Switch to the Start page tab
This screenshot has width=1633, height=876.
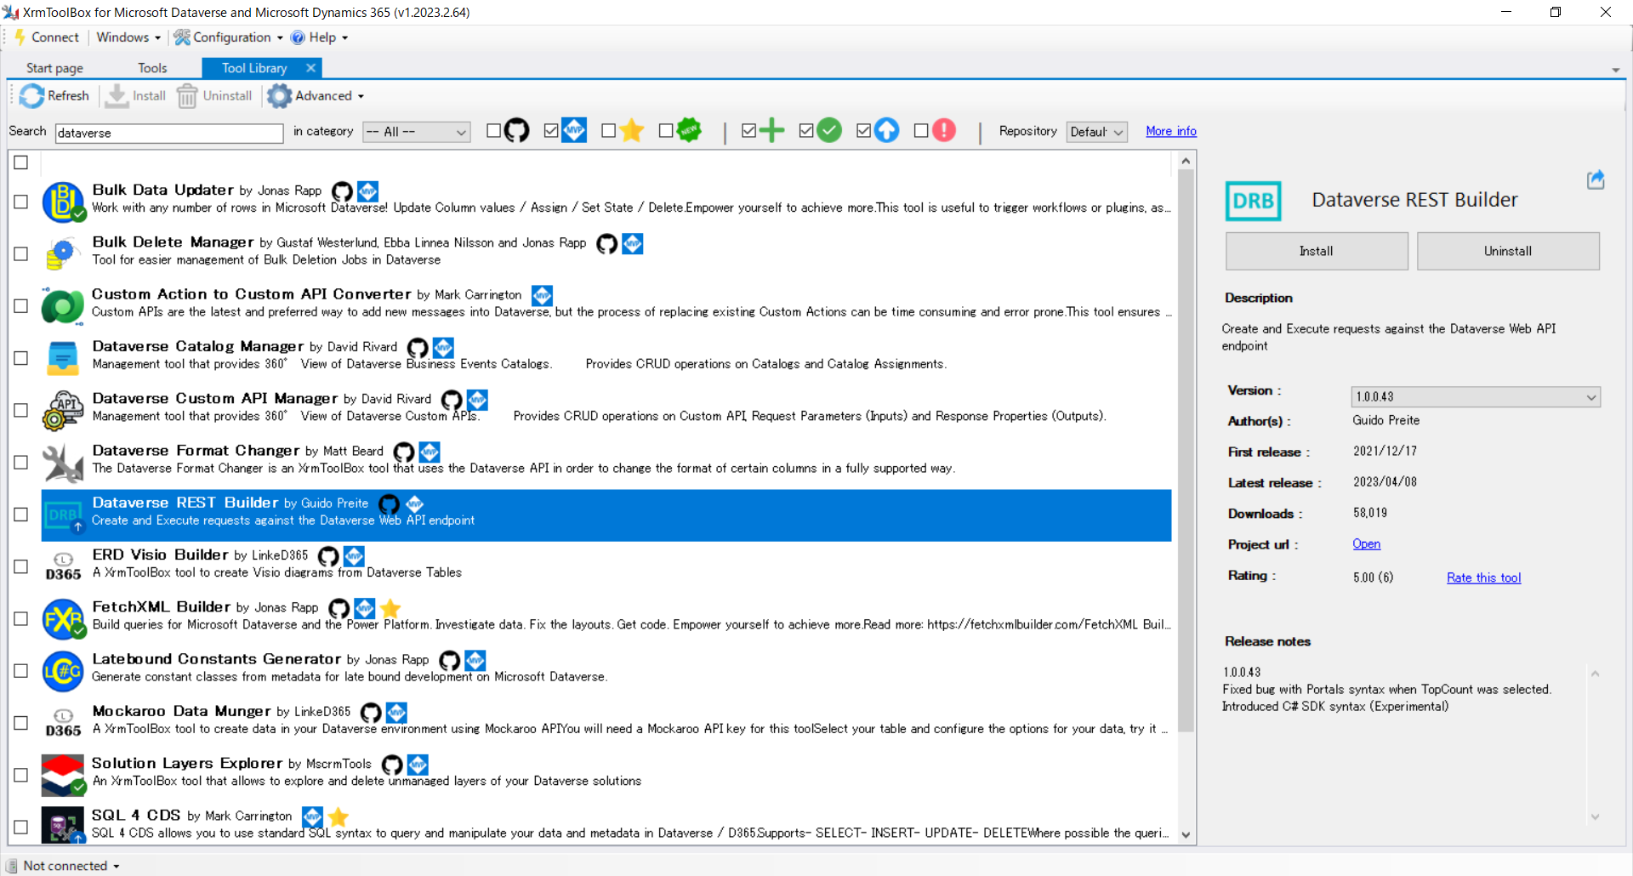[x=54, y=68]
